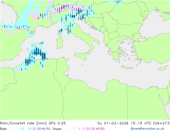
Task: Click the "Su 01-03-2026" date text
Action: coord(113,123)
